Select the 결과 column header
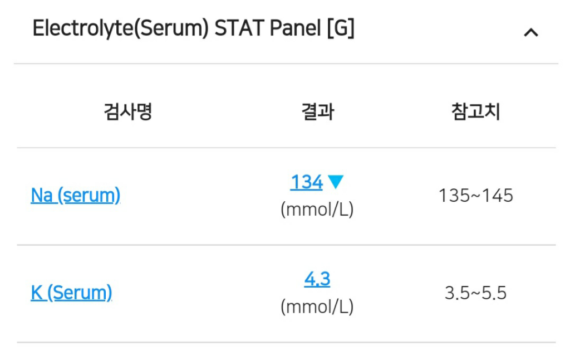 coord(317,112)
